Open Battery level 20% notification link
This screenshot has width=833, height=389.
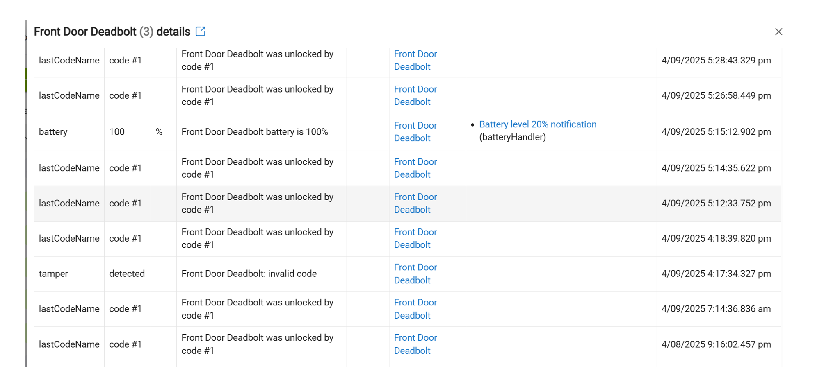[x=538, y=124]
